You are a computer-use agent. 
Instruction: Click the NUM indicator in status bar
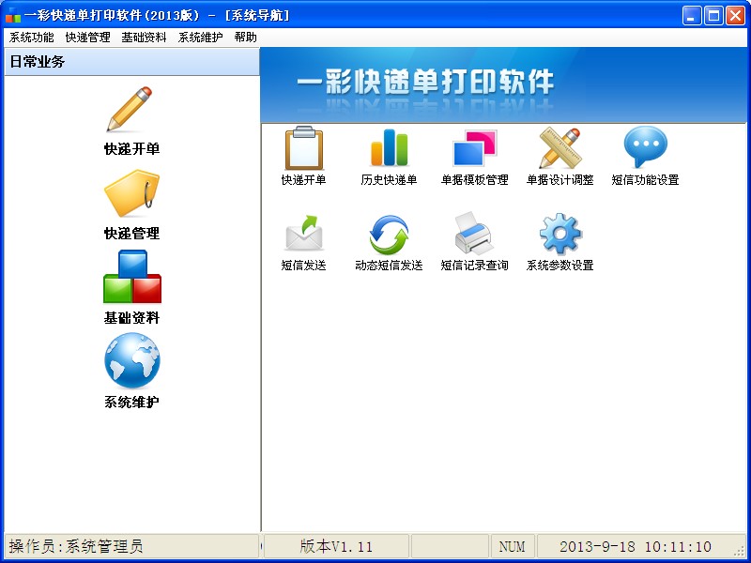point(513,544)
